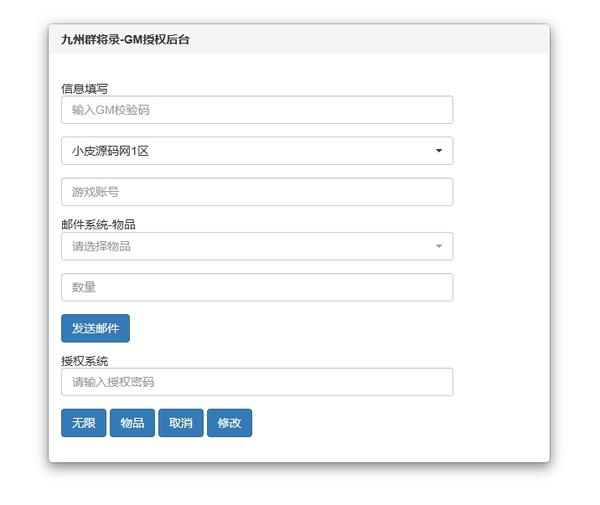The height and width of the screenshot is (505, 600).
Task: Click the 输入GM校验码 input field
Action: pyautogui.click(x=257, y=110)
